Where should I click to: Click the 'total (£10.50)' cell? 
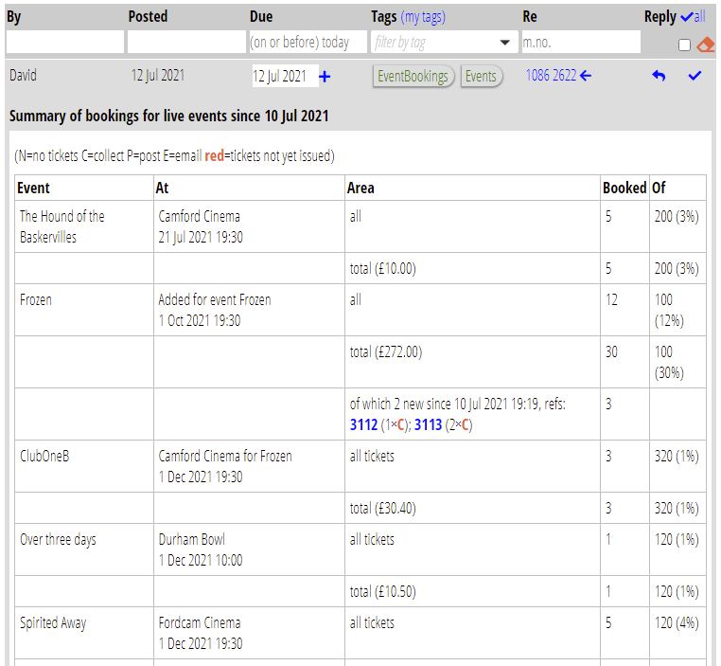[x=473, y=591]
